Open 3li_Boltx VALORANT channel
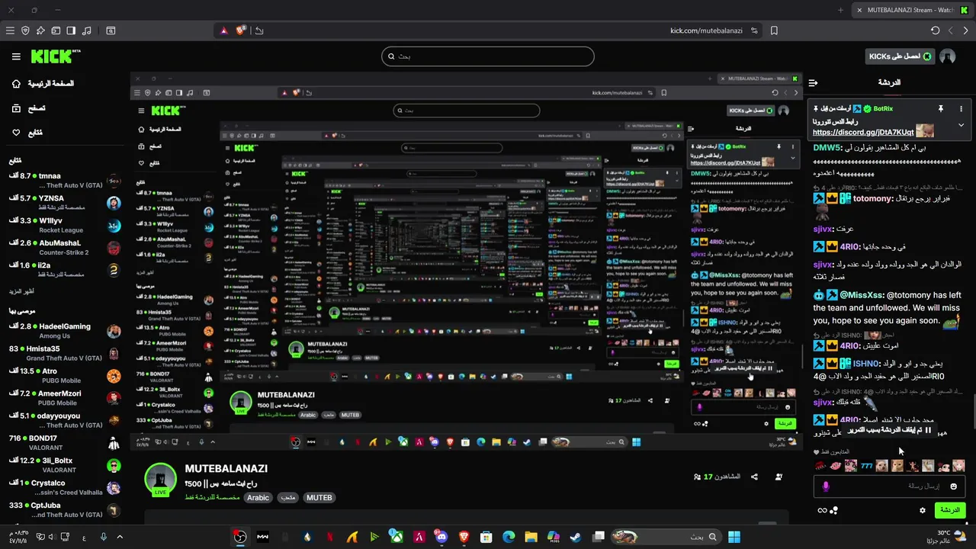 pos(65,465)
